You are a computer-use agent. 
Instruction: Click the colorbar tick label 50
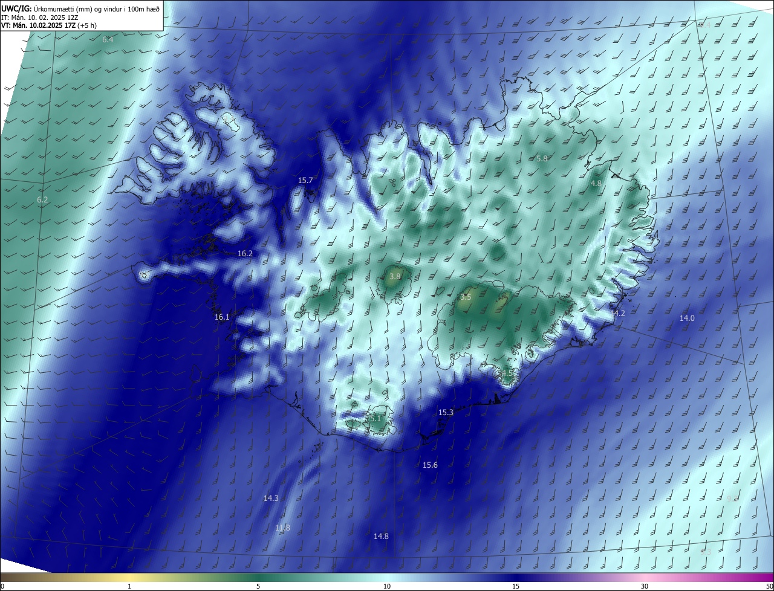[769, 586]
